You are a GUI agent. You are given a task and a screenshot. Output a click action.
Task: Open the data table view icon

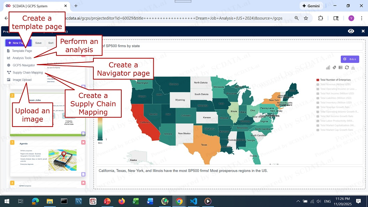point(340,68)
